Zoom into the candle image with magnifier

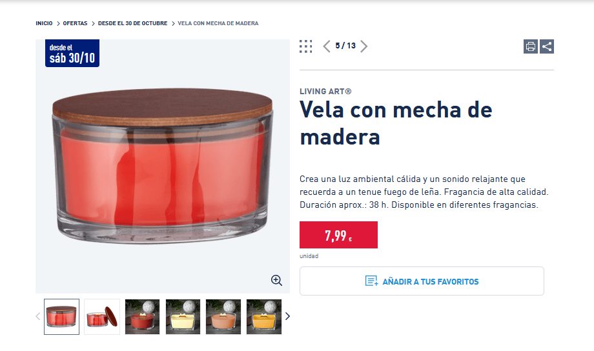[x=276, y=280]
